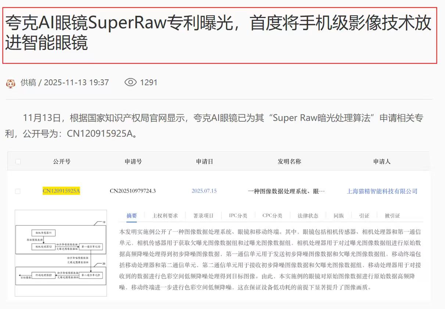Open the 摘要 tab
This screenshot has height=309, width=445.
[x=132, y=216]
